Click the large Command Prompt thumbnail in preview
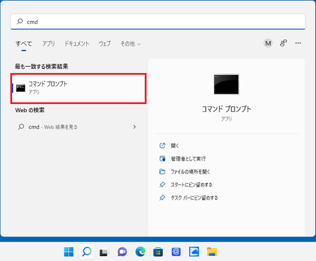Viewport: 316px width, 261px height. coord(226,84)
